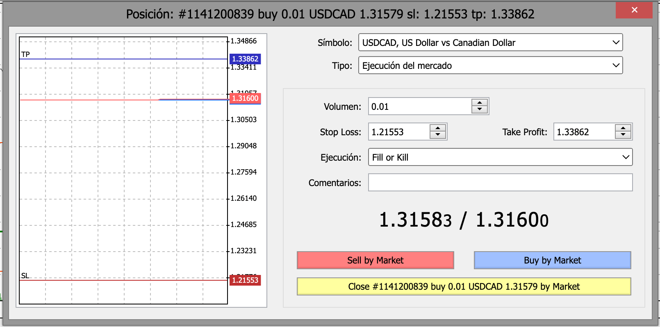
Task: Click the Take Profit field label
Action: pyautogui.click(x=525, y=132)
